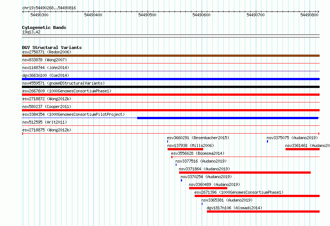Screen dimensions: 330x226
Task: Open dgv3663n100 (Coe2014) variant label
Action: (x=46, y=75)
